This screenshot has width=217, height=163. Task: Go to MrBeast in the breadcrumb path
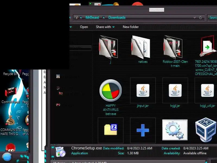coord(92,18)
